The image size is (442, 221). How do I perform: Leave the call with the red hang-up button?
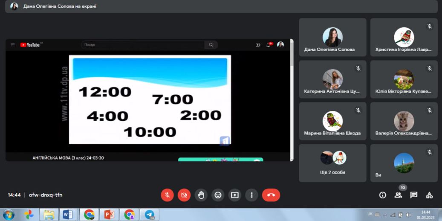click(271, 195)
